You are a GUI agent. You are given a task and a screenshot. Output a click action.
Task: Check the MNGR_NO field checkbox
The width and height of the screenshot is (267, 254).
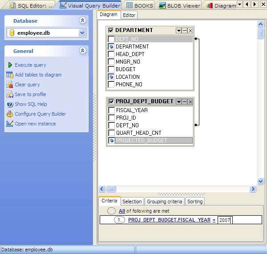111,62
